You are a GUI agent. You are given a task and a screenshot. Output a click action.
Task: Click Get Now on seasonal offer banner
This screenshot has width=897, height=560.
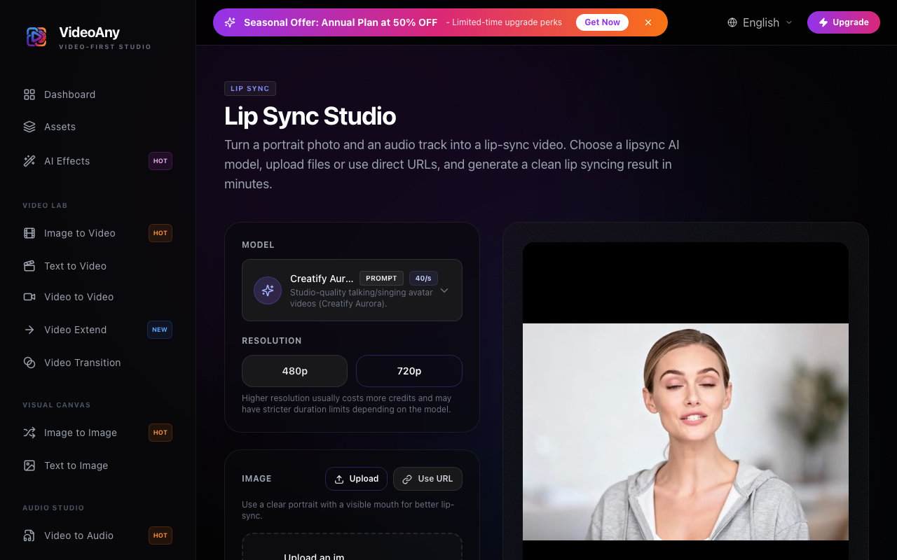602,22
